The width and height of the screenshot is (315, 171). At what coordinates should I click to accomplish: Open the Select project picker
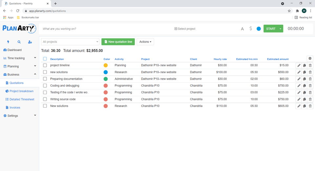click(185, 29)
